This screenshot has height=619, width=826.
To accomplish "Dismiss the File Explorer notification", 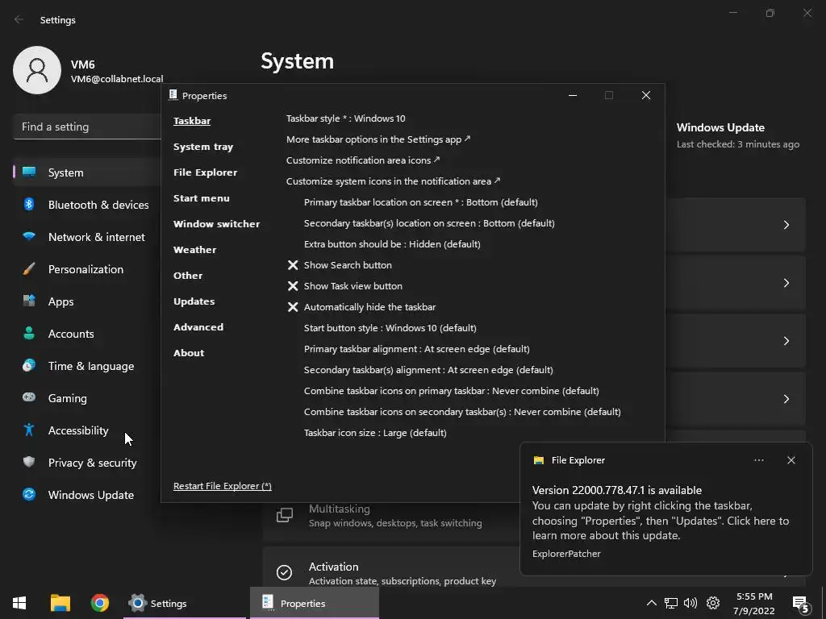I will [x=791, y=460].
